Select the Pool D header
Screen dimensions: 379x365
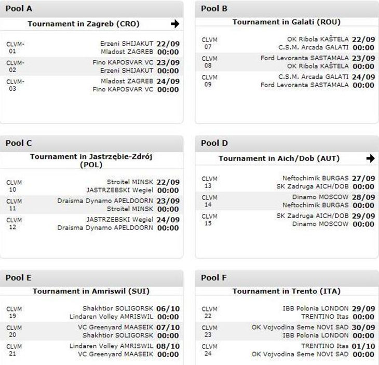point(287,143)
